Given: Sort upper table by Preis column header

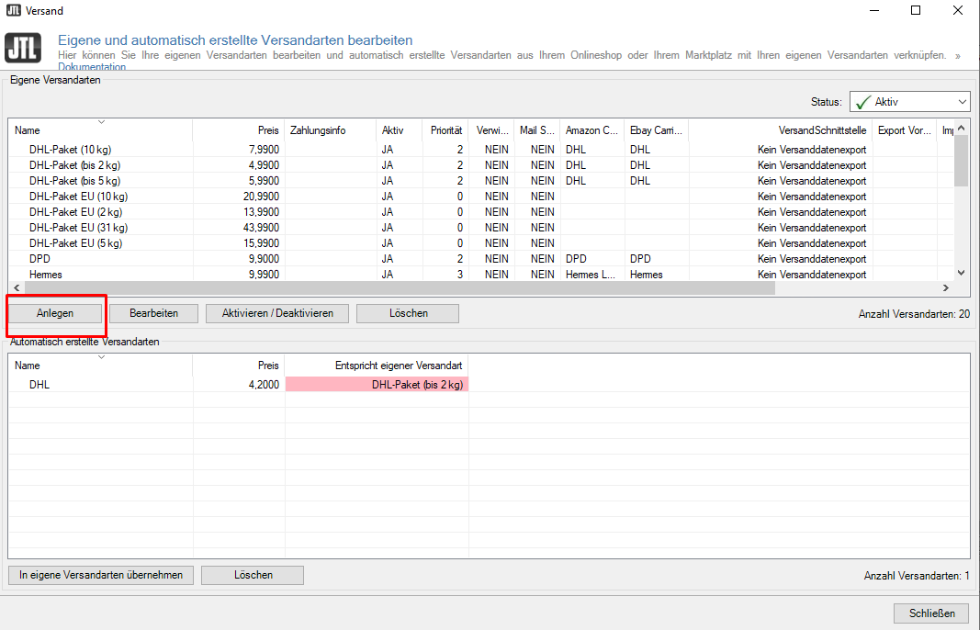Looking at the screenshot, I should pos(238,130).
